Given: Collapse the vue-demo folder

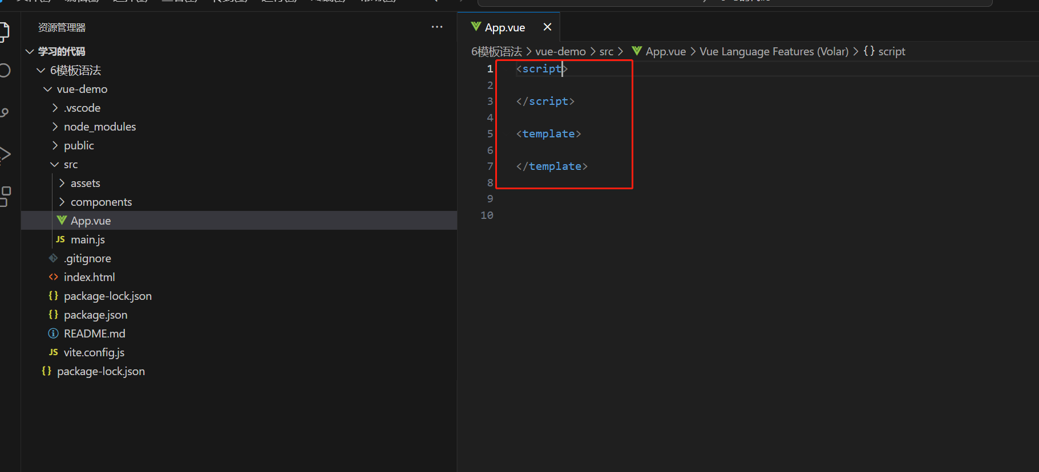Looking at the screenshot, I should (x=47, y=89).
